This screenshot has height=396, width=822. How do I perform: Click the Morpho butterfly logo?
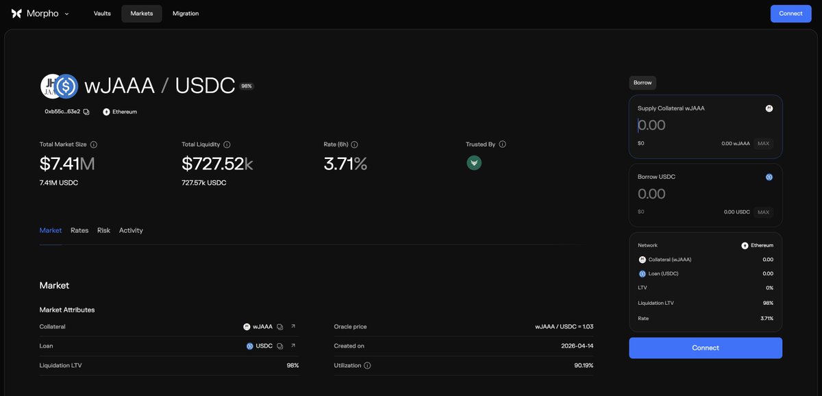point(17,14)
